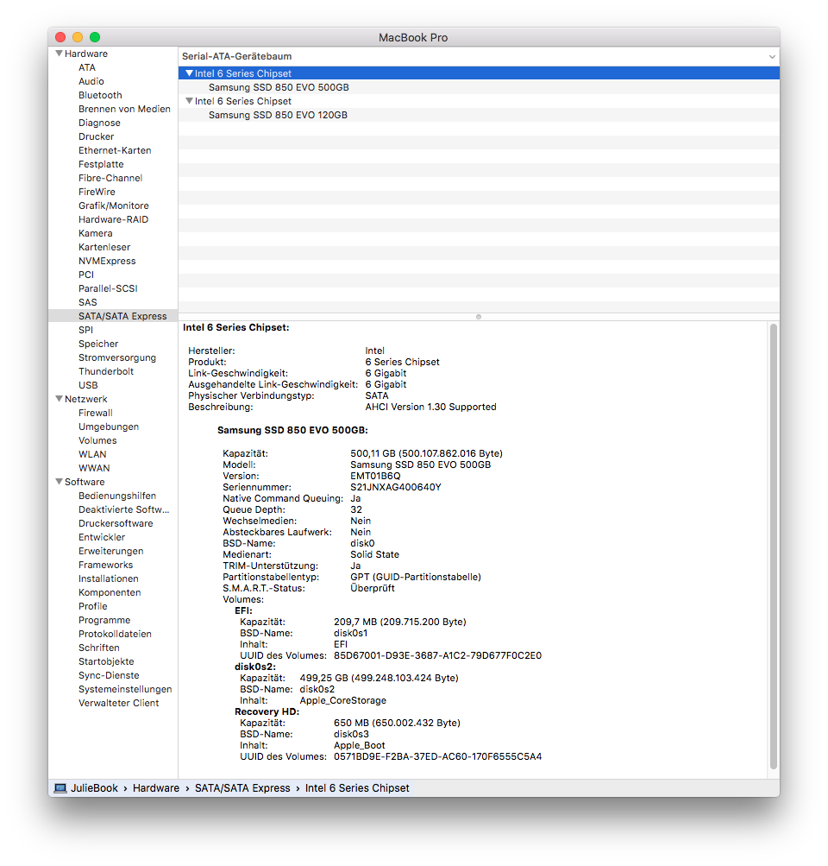Open Erweiterungen list
Viewport: 828px width, 866px height.
111,551
